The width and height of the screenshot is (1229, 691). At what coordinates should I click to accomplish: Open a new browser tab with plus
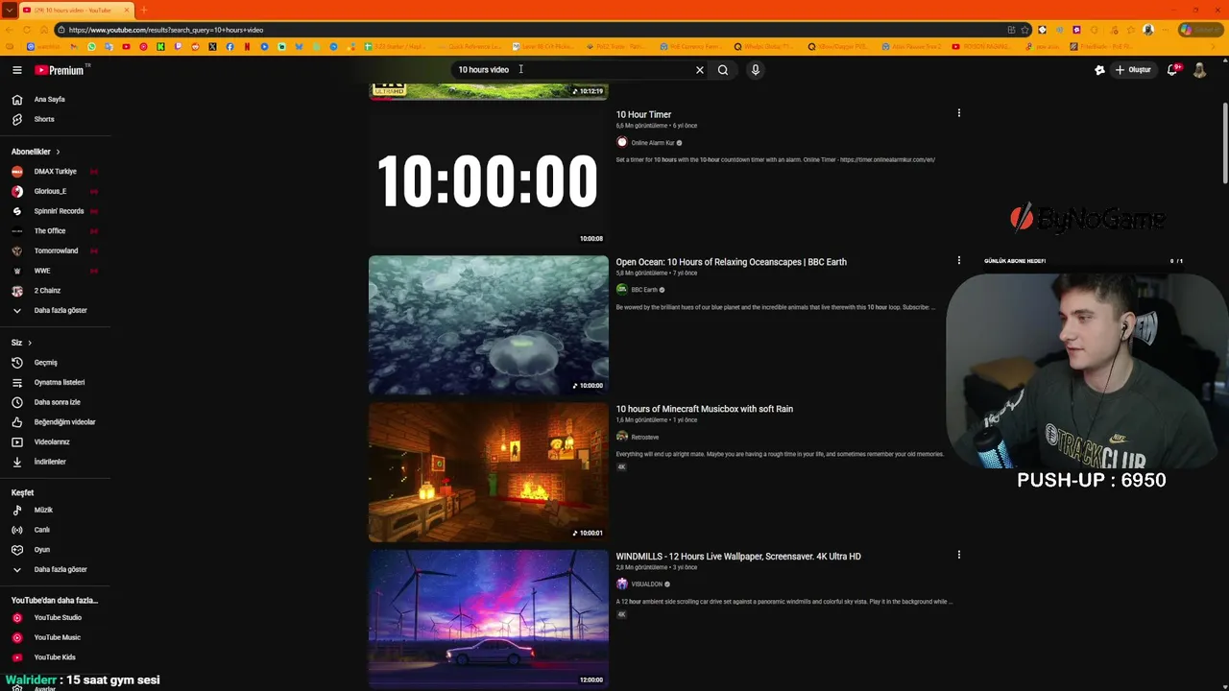tap(144, 11)
